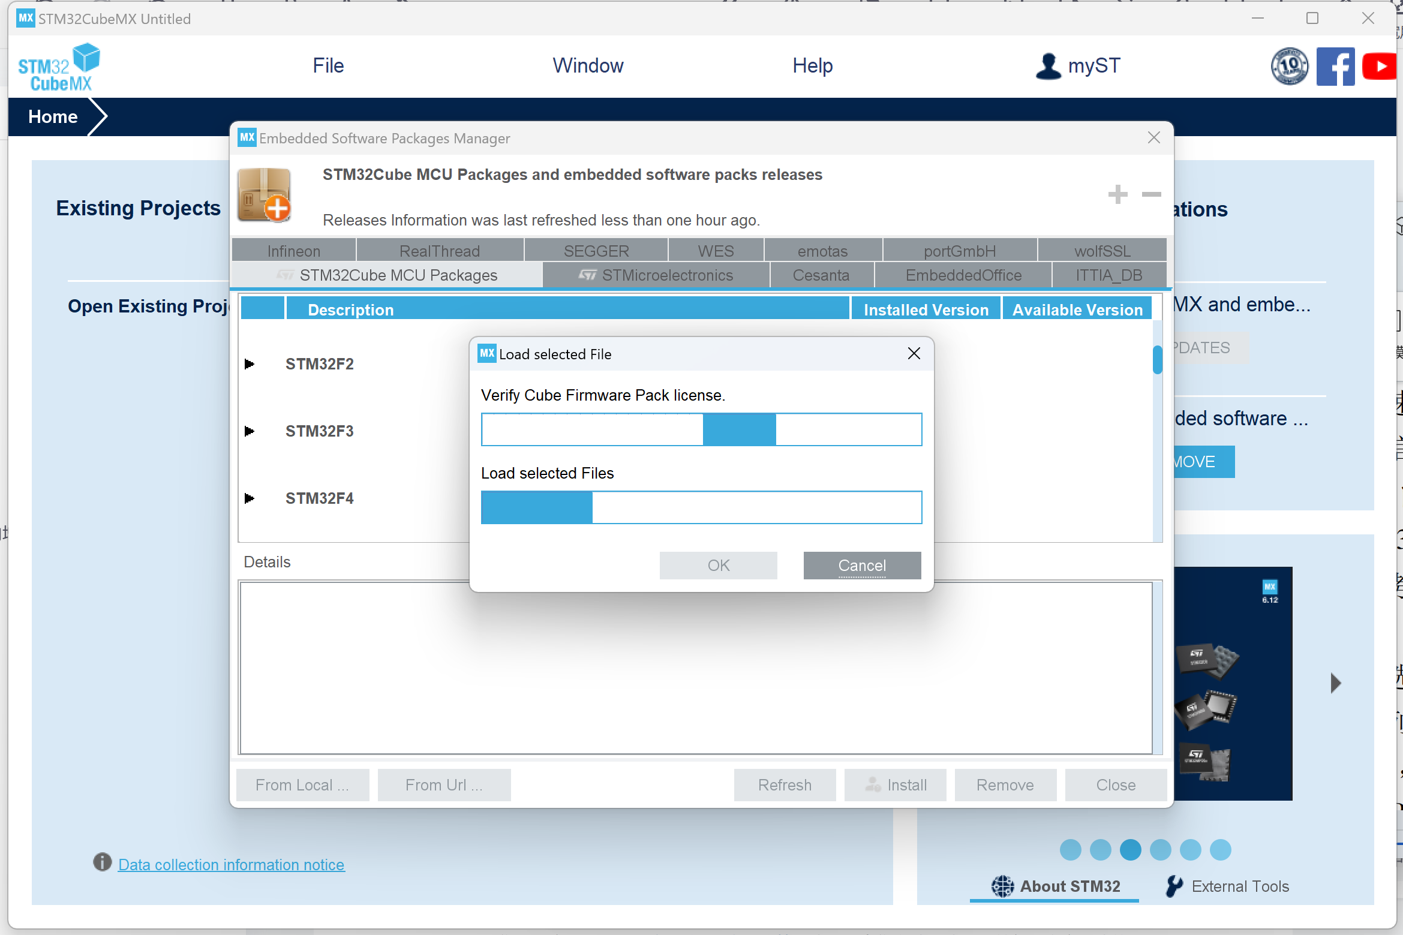Image resolution: width=1403 pixels, height=935 pixels.
Task: Click the minus collapse-all icon
Action: (x=1151, y=194)
